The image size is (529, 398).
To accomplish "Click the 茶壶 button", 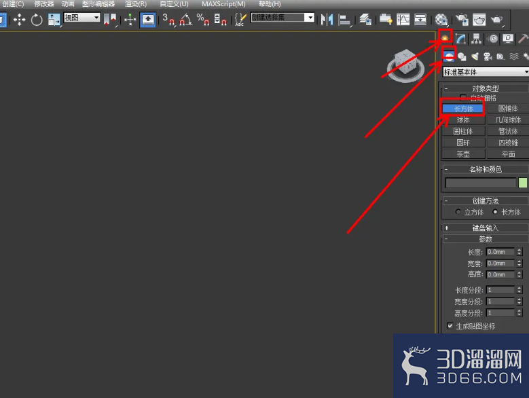I will 463,154.
